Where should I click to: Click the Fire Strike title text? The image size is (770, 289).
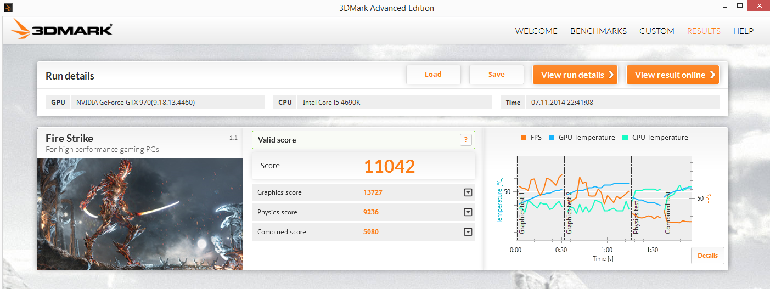tap(69, 139)
